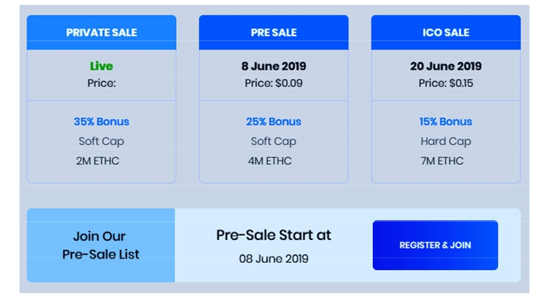Click the 08 June 2019 start date
This screenshot has width=542, height=300.
tap(274, 259)
